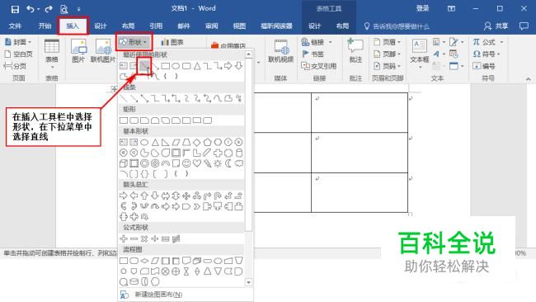Pick the flowchart summing junction shape
This screenshot has height=302, width=536.
click(166, 271)
